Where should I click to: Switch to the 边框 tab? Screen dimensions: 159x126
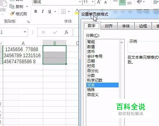143,26
